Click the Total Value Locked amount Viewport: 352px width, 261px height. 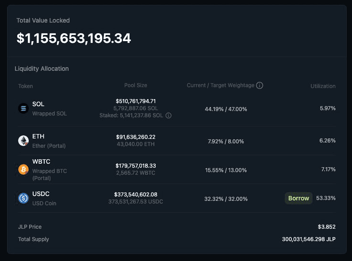click(x=74, y=38)
